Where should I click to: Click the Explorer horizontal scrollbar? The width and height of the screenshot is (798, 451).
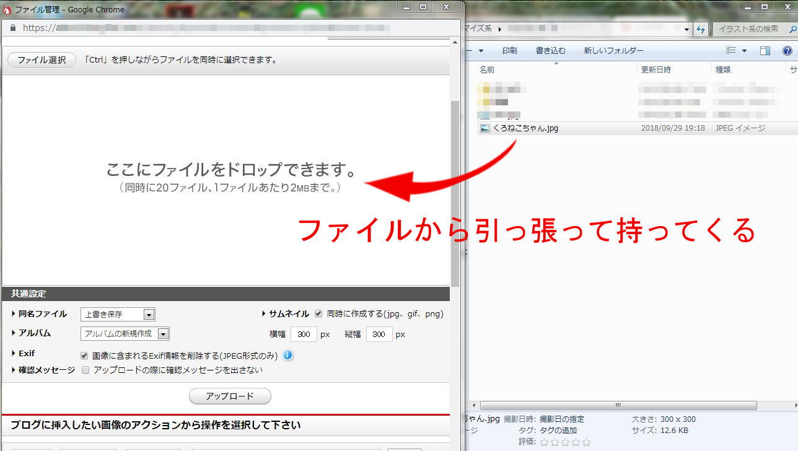coord(618,406)
